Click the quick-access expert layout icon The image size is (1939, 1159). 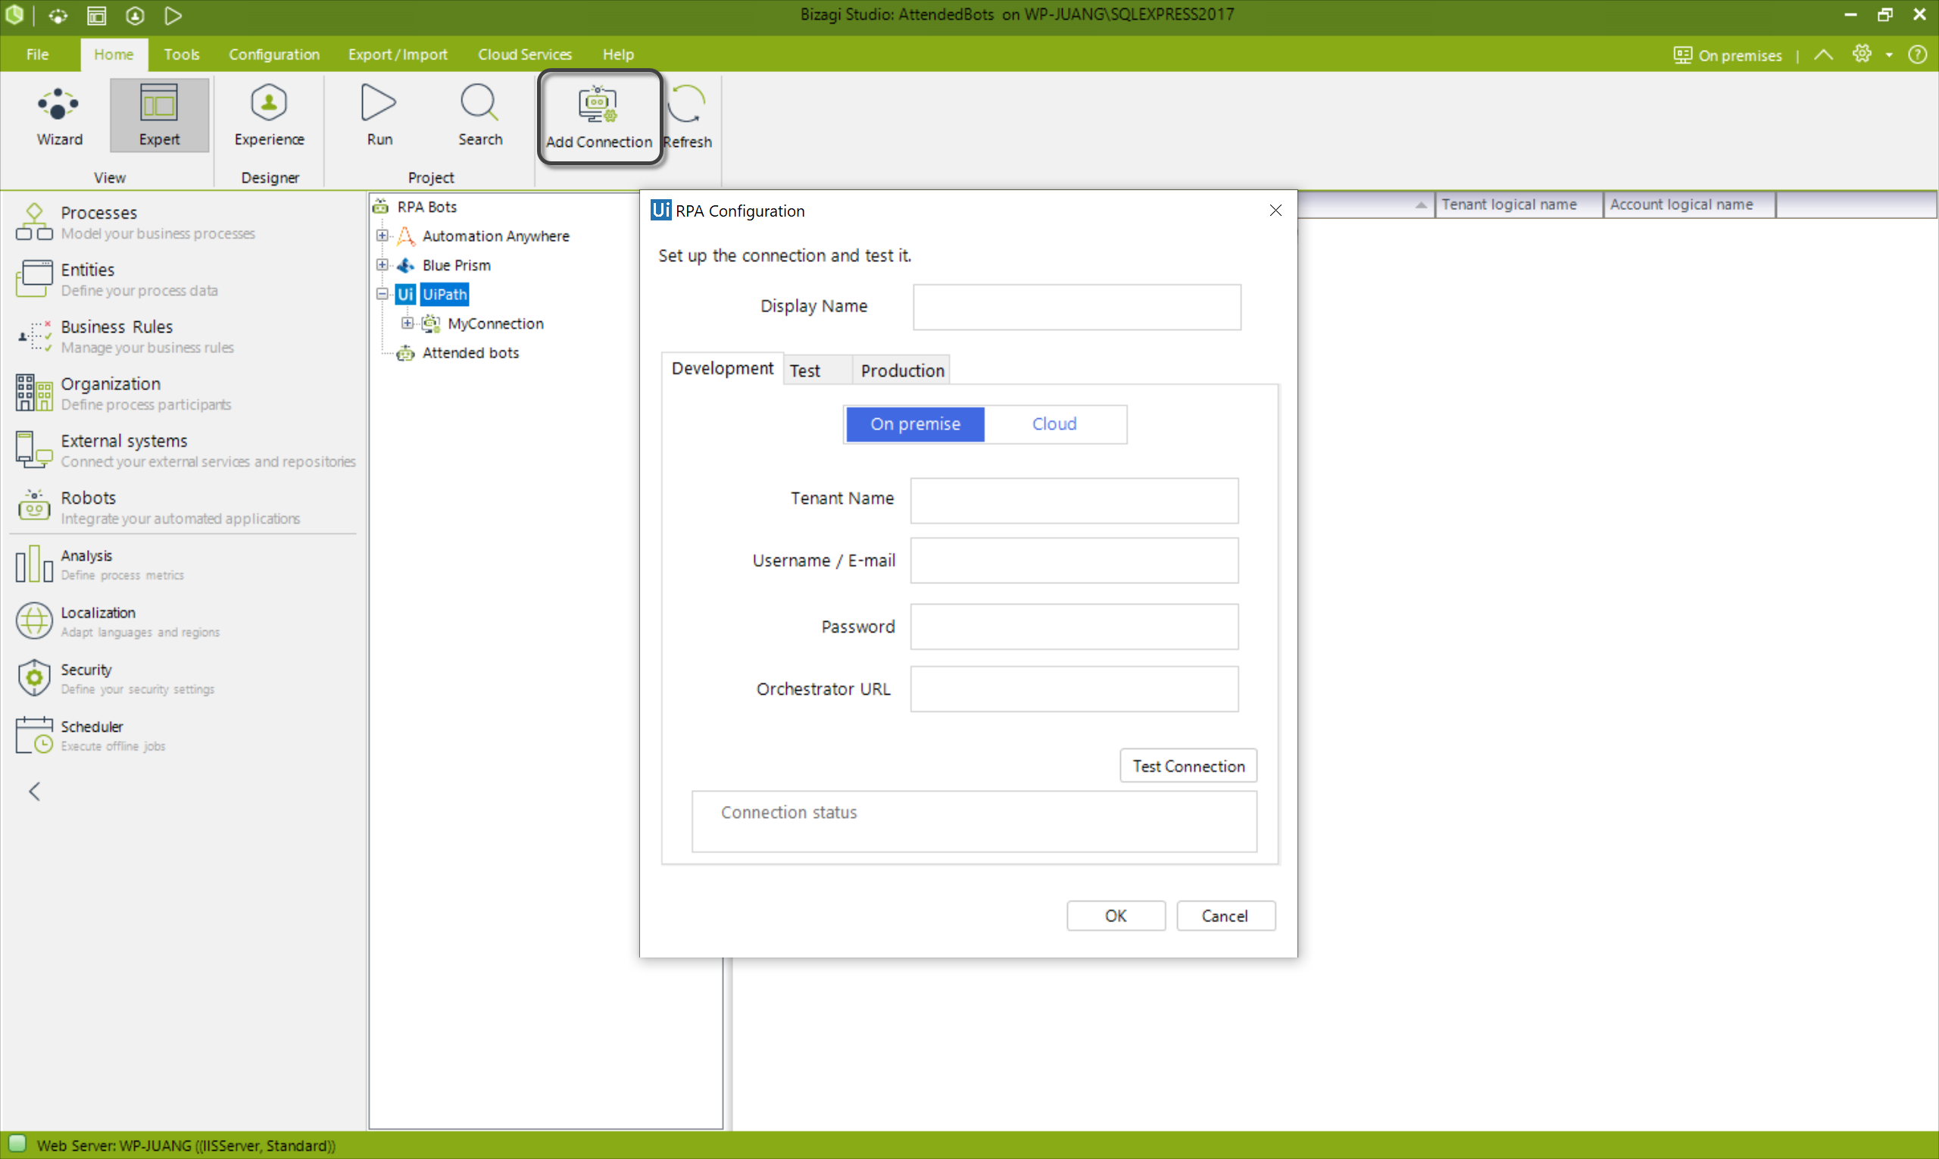(96, 16)
